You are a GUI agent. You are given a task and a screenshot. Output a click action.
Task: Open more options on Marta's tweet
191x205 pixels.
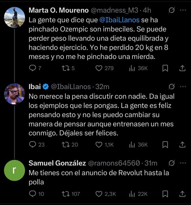pos(182,11)
